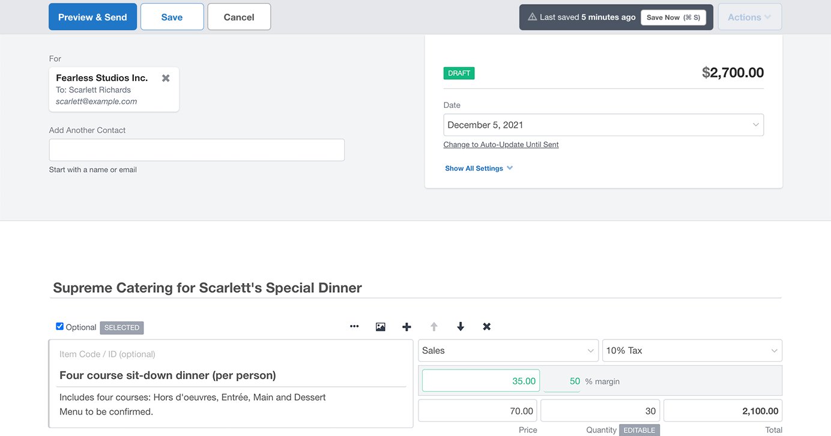Open the Actions menu
This screenshot has width=831, height=436.
click(x=749, y=16)
